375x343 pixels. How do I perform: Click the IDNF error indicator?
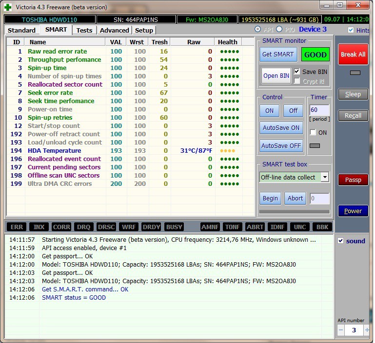pyautogui.click(x=277, y=227)
